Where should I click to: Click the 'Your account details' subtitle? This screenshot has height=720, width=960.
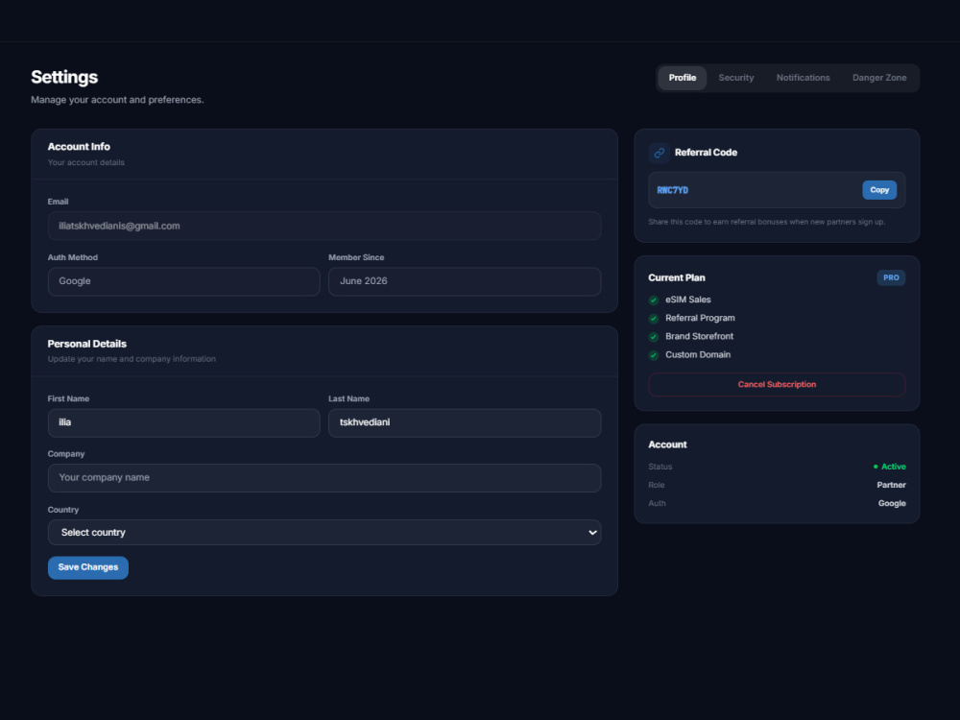(86, 163)
